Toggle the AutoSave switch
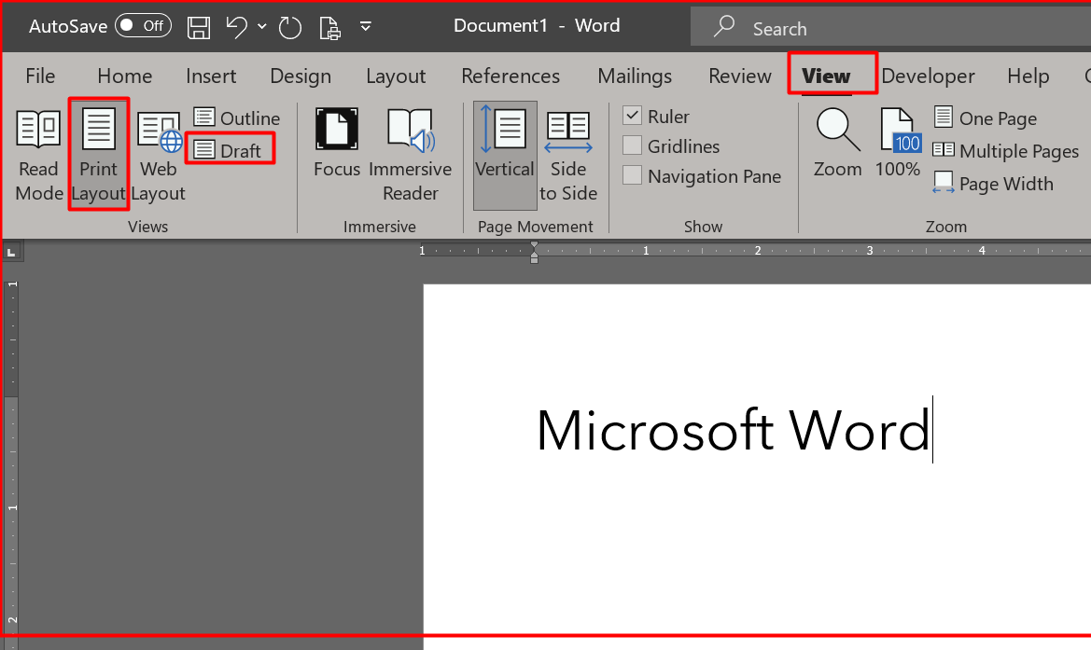This screenshot has height=650, width=1091. click(144, 26)
